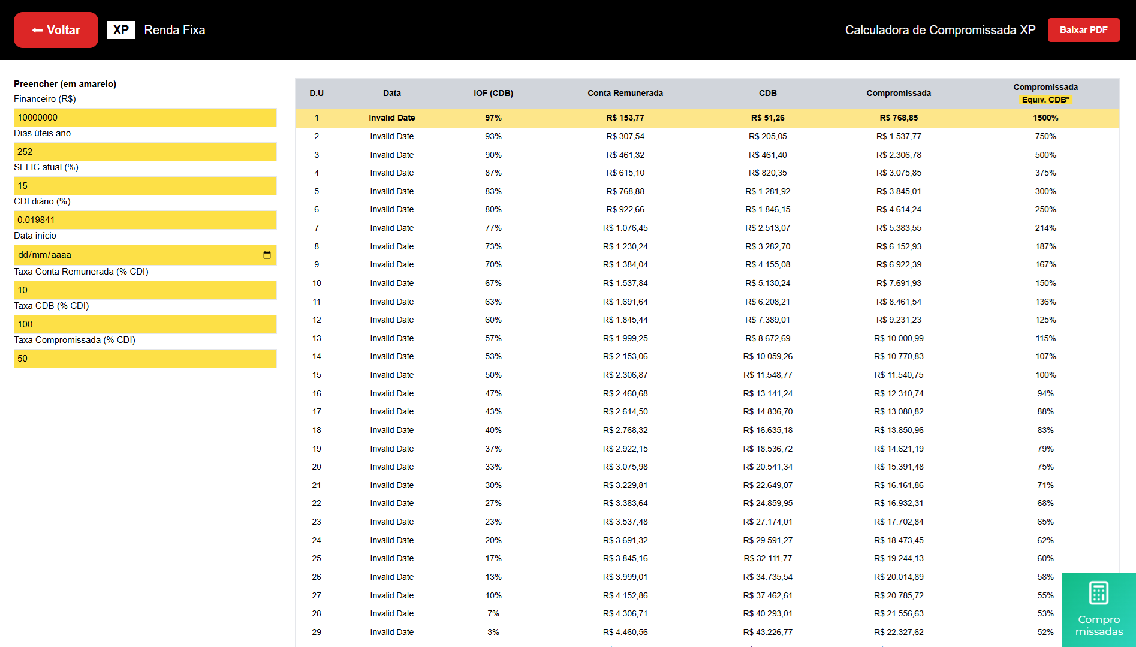Click the Conta Remunerada column header
The height and width of the screenshot is (647, 1136).
(x=625, y=93)
